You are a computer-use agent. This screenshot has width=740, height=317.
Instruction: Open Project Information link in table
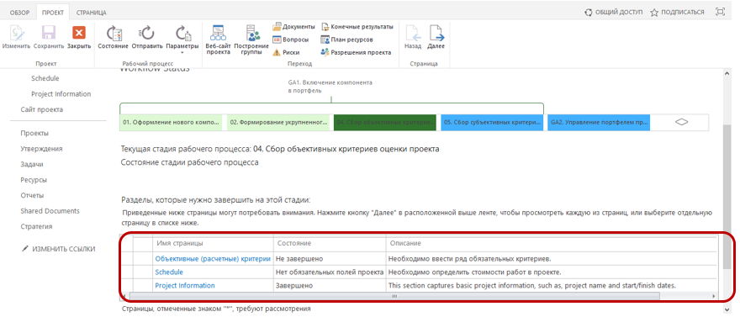coord(185,285)
